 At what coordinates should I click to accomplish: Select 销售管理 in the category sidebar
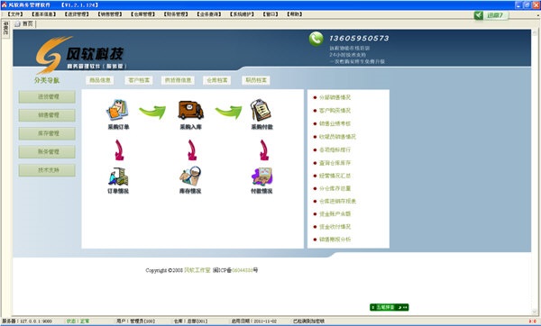[x=47, y=115]
